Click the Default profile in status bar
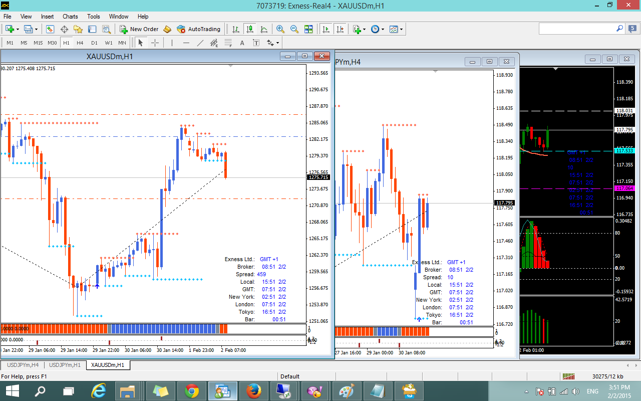Screen dimensions: 641x401 click(290, 376)
